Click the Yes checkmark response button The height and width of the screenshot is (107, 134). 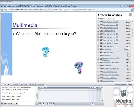[x=40, y=104]
